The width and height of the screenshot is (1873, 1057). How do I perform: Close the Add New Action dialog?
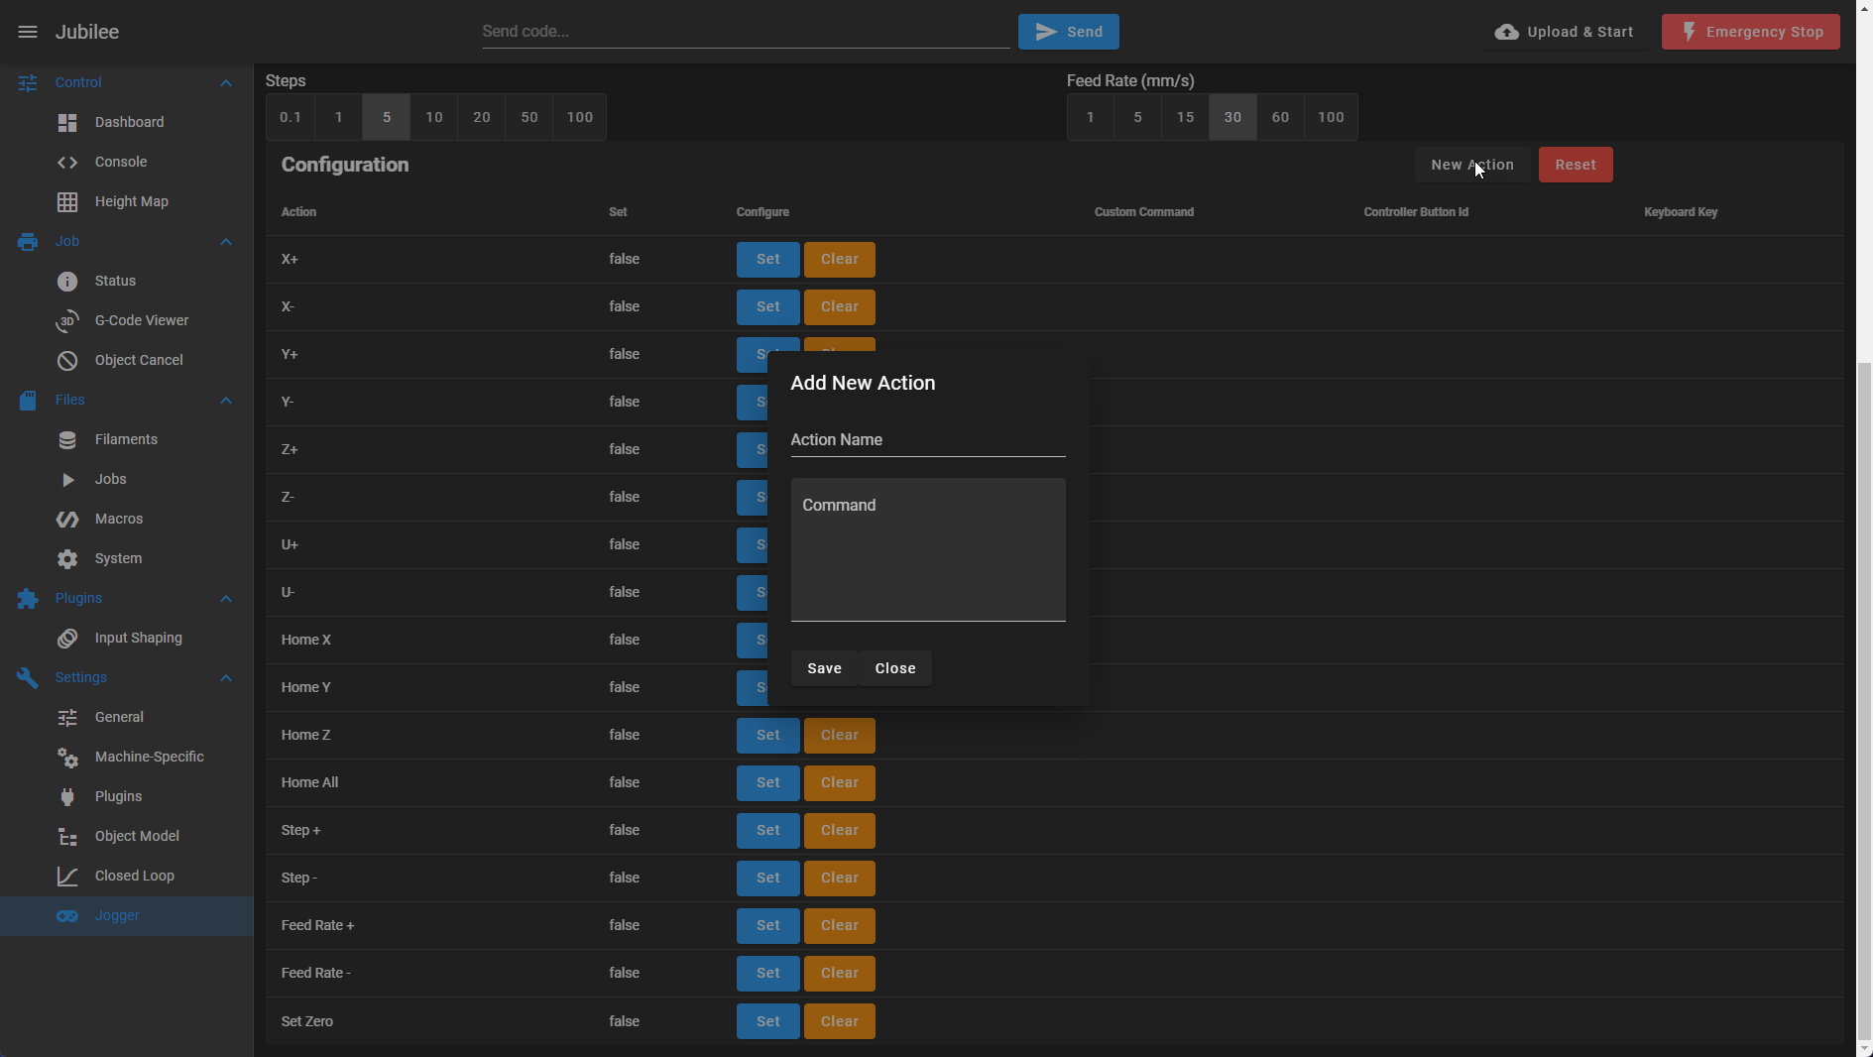click(895, 668)
